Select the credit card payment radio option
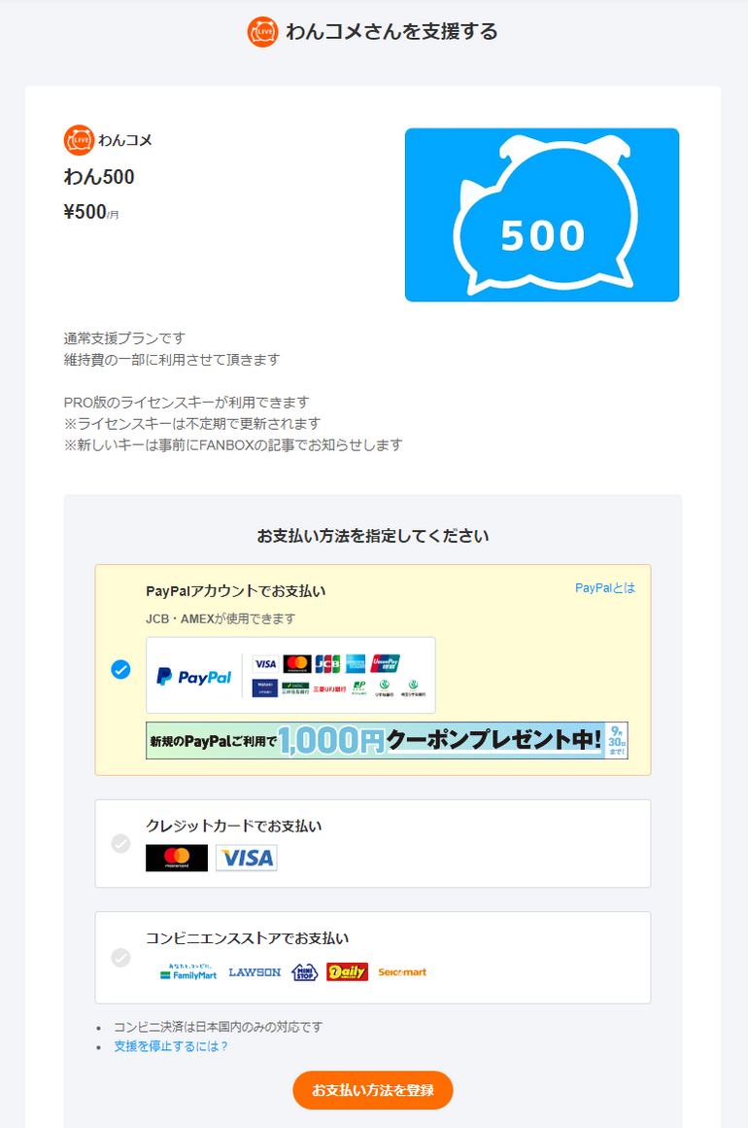This screenshot has height=1128, width=748. (120, 843)
